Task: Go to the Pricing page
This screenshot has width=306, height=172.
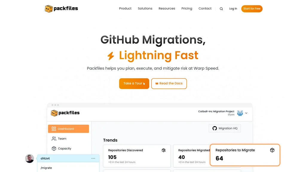Action: point(187,9)
